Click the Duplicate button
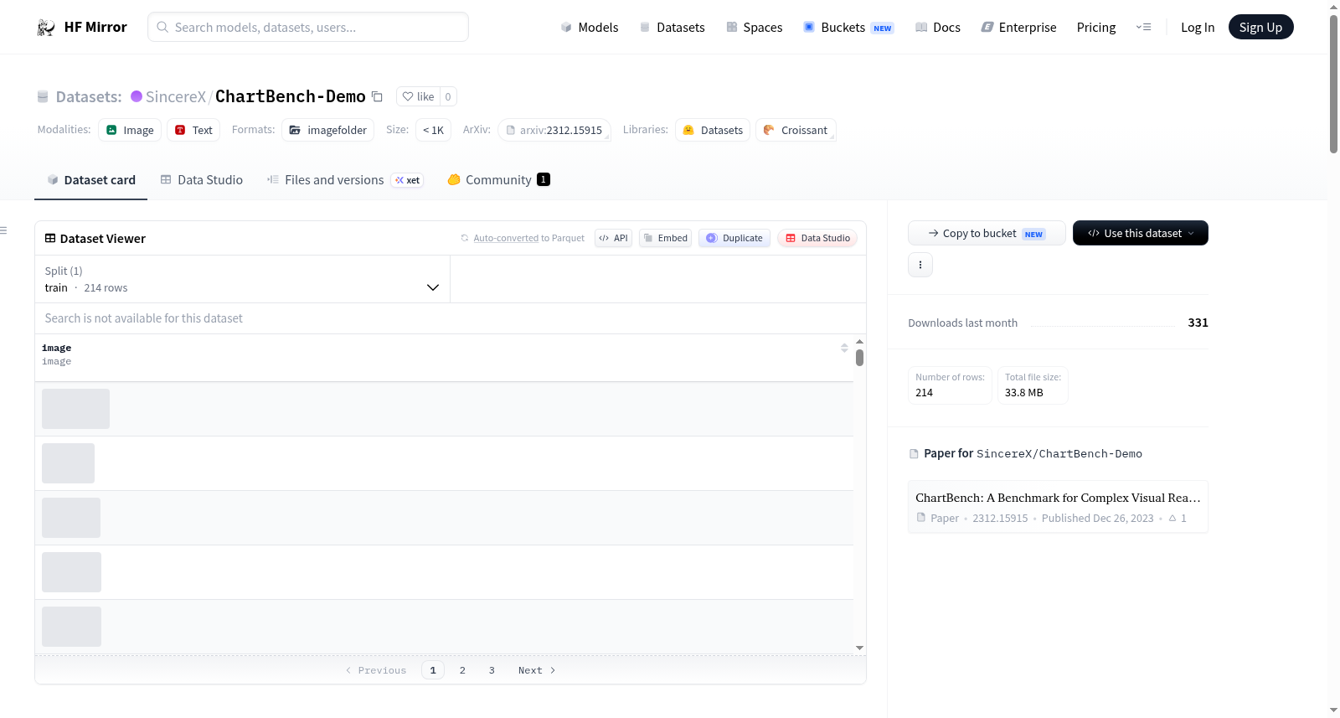1340x718 pixels. pyautogui.click(x=734, y=238)
